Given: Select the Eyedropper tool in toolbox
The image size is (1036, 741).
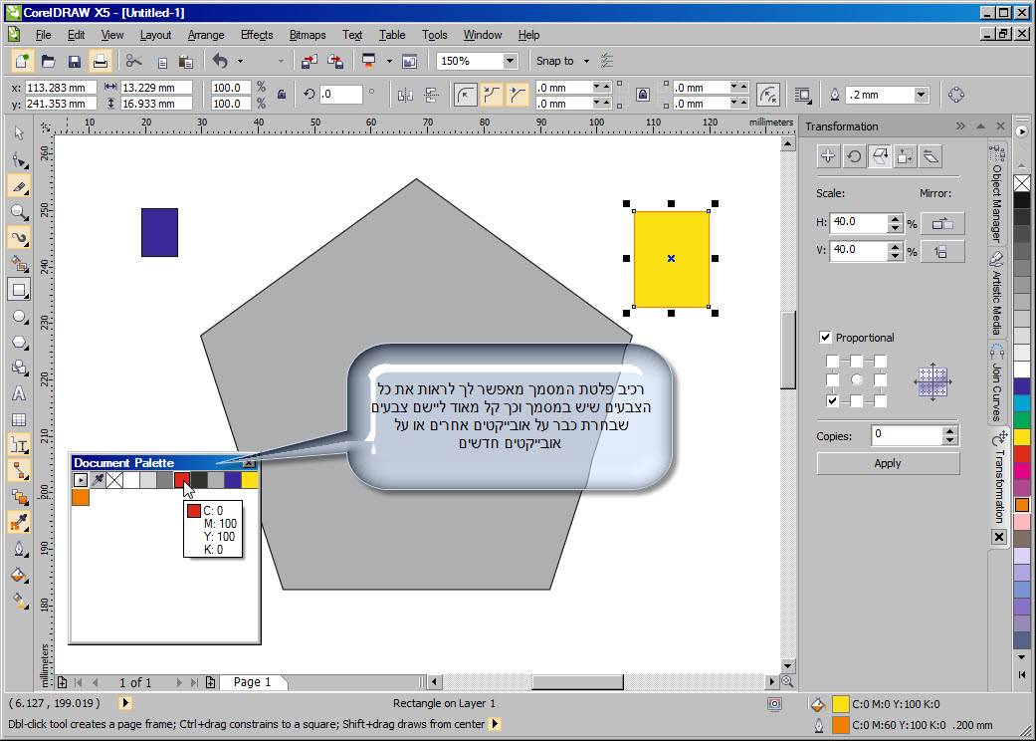Looking at the screenshot, I should point(19,523).
